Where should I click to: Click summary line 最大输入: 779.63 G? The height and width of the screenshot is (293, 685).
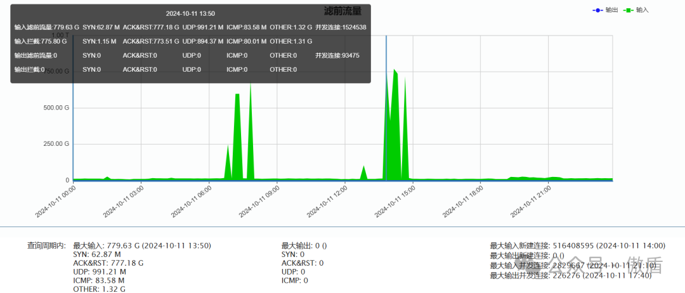pyautogui.click(x=142, y=245)
